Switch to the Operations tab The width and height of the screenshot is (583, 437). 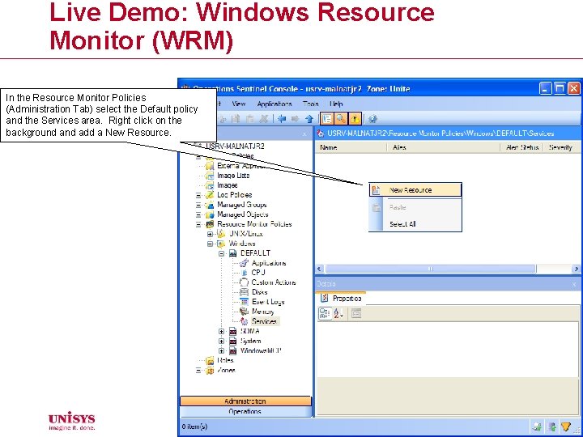coord(245,412)
